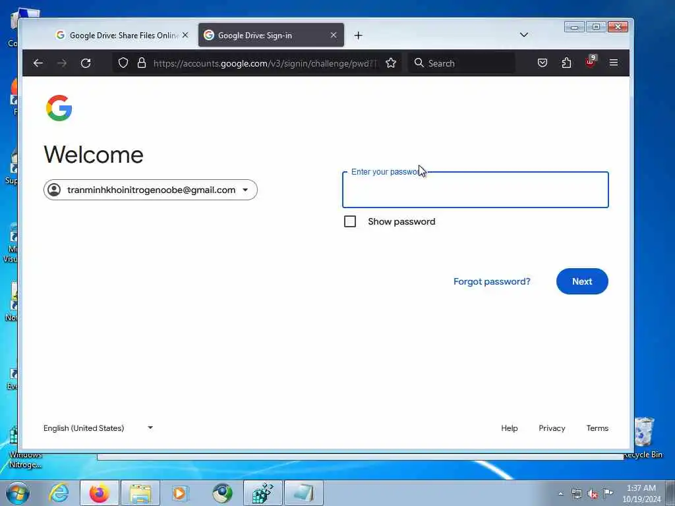Bookmark this page with the star icon
Viewport: 675px width, 506px height.
[x=391, y=63]
